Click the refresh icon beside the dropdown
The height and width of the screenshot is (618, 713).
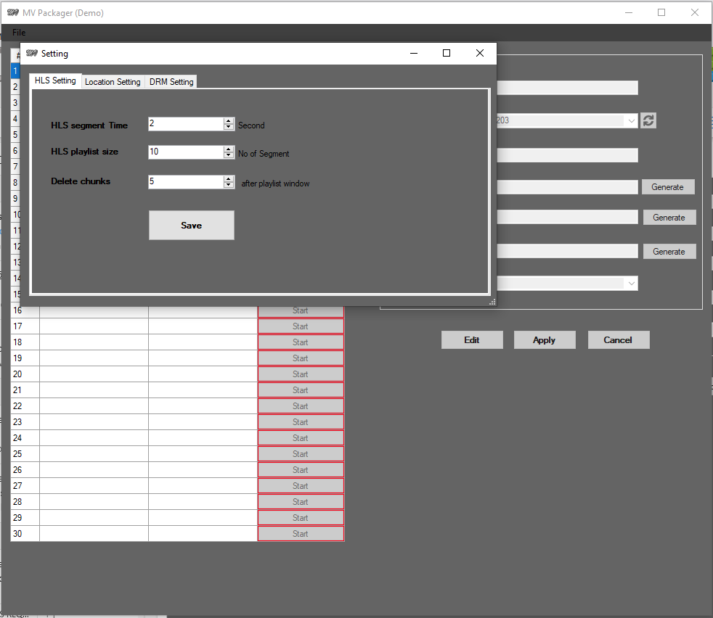(648, 121)
